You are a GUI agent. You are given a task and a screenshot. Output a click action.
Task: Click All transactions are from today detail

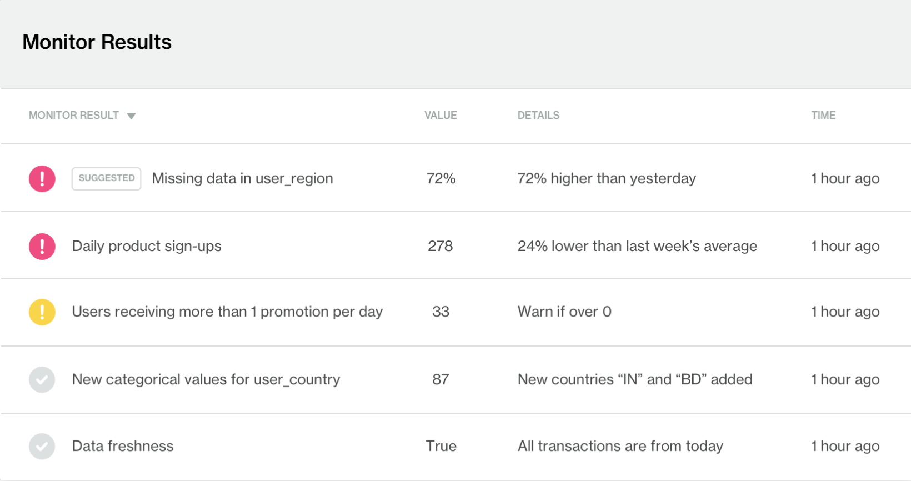(620, 447)
